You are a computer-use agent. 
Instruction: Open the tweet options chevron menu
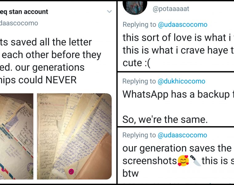(109, 12)
